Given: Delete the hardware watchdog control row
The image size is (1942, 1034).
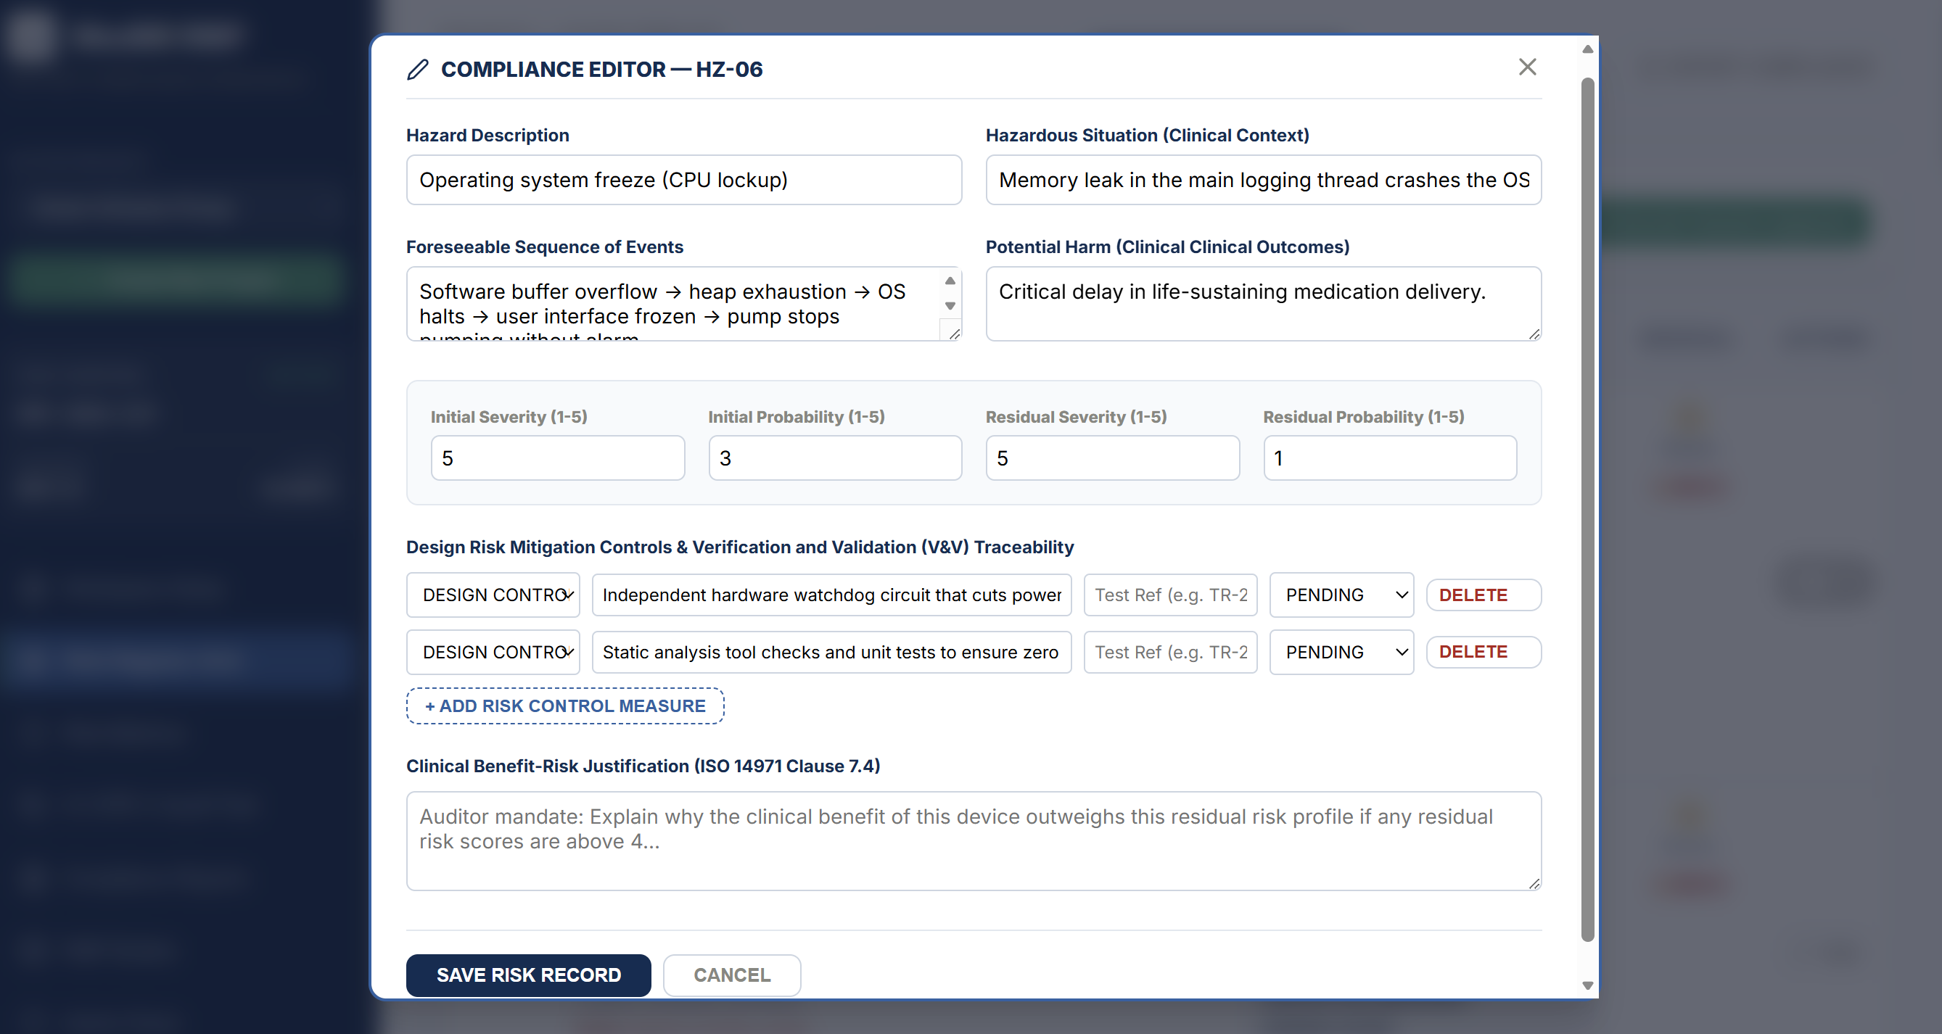Looking at the screenshot, I should click(x=1484, y=595).
